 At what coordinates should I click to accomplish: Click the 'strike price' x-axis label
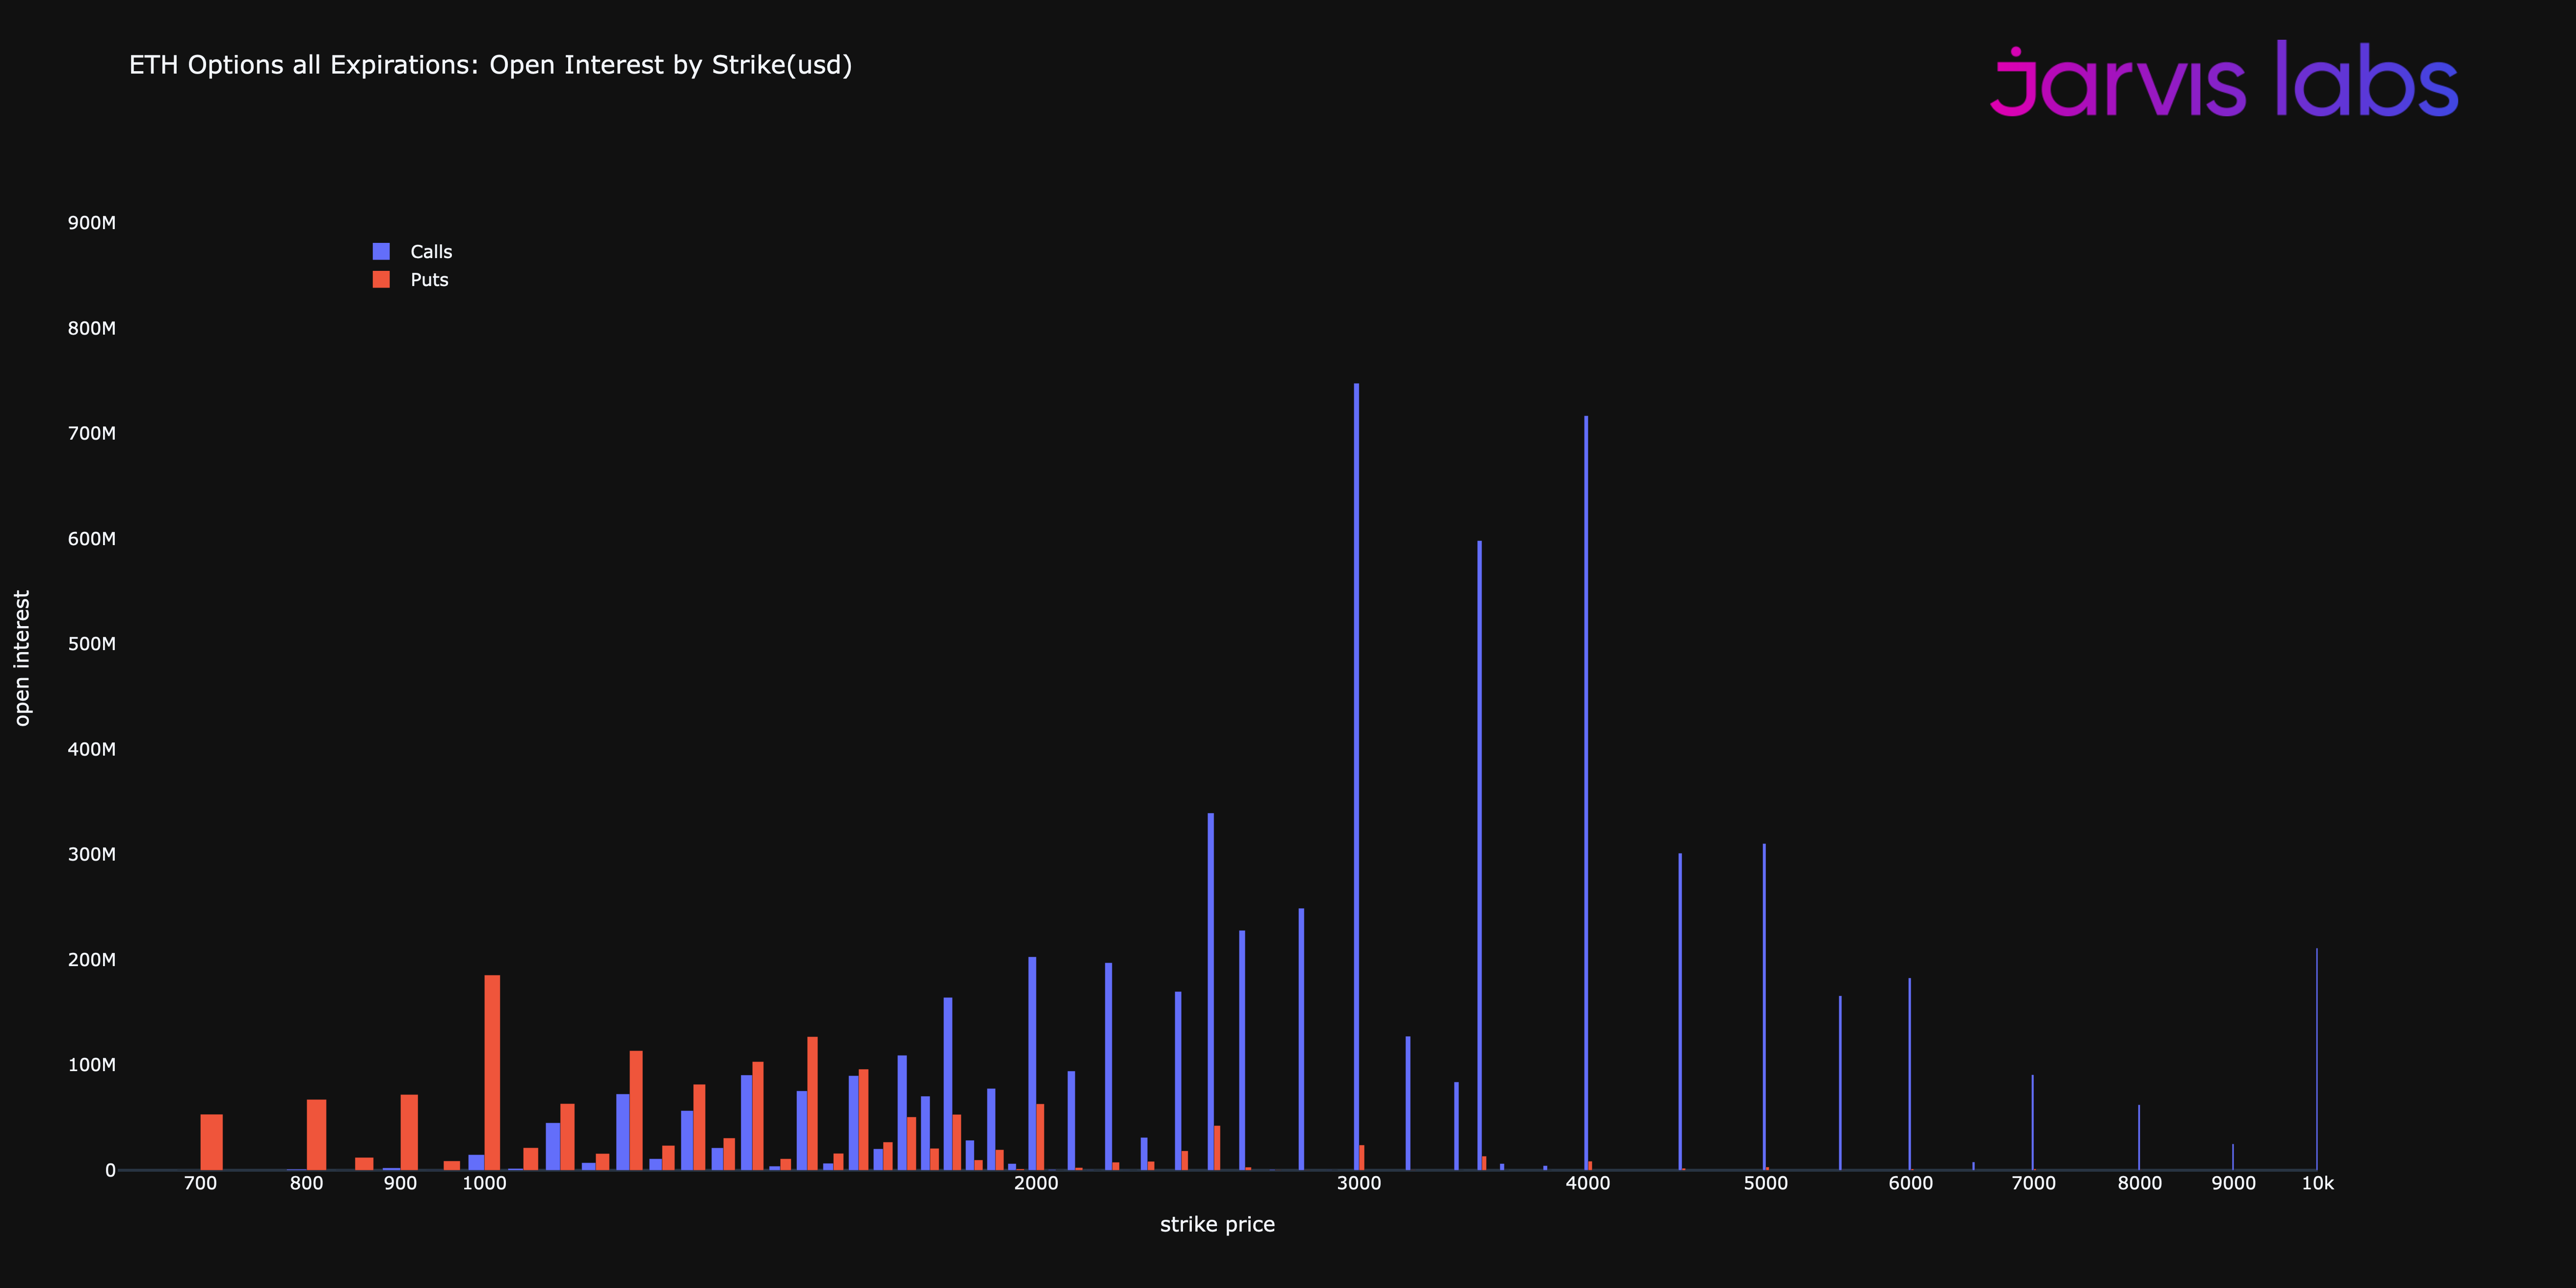pos(1217,1224)
